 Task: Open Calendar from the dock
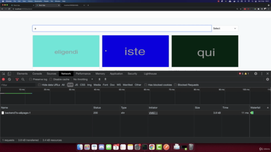coord(116,147)
